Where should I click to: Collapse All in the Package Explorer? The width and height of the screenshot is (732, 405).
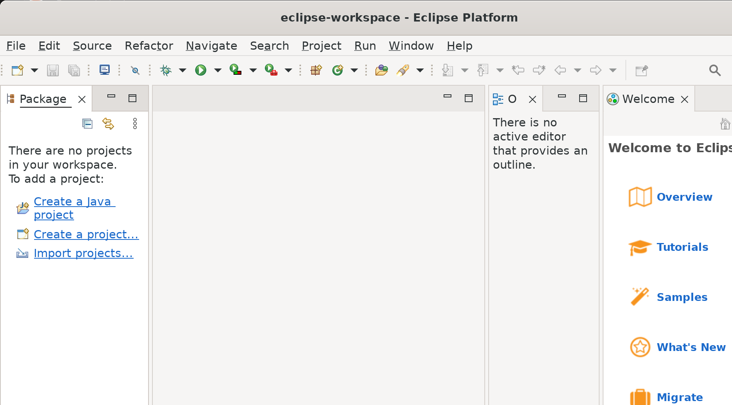point(87,123)
